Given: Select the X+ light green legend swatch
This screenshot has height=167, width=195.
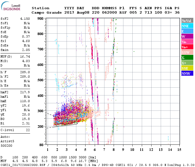Looking at the screenshot, I should coord(187,63).
